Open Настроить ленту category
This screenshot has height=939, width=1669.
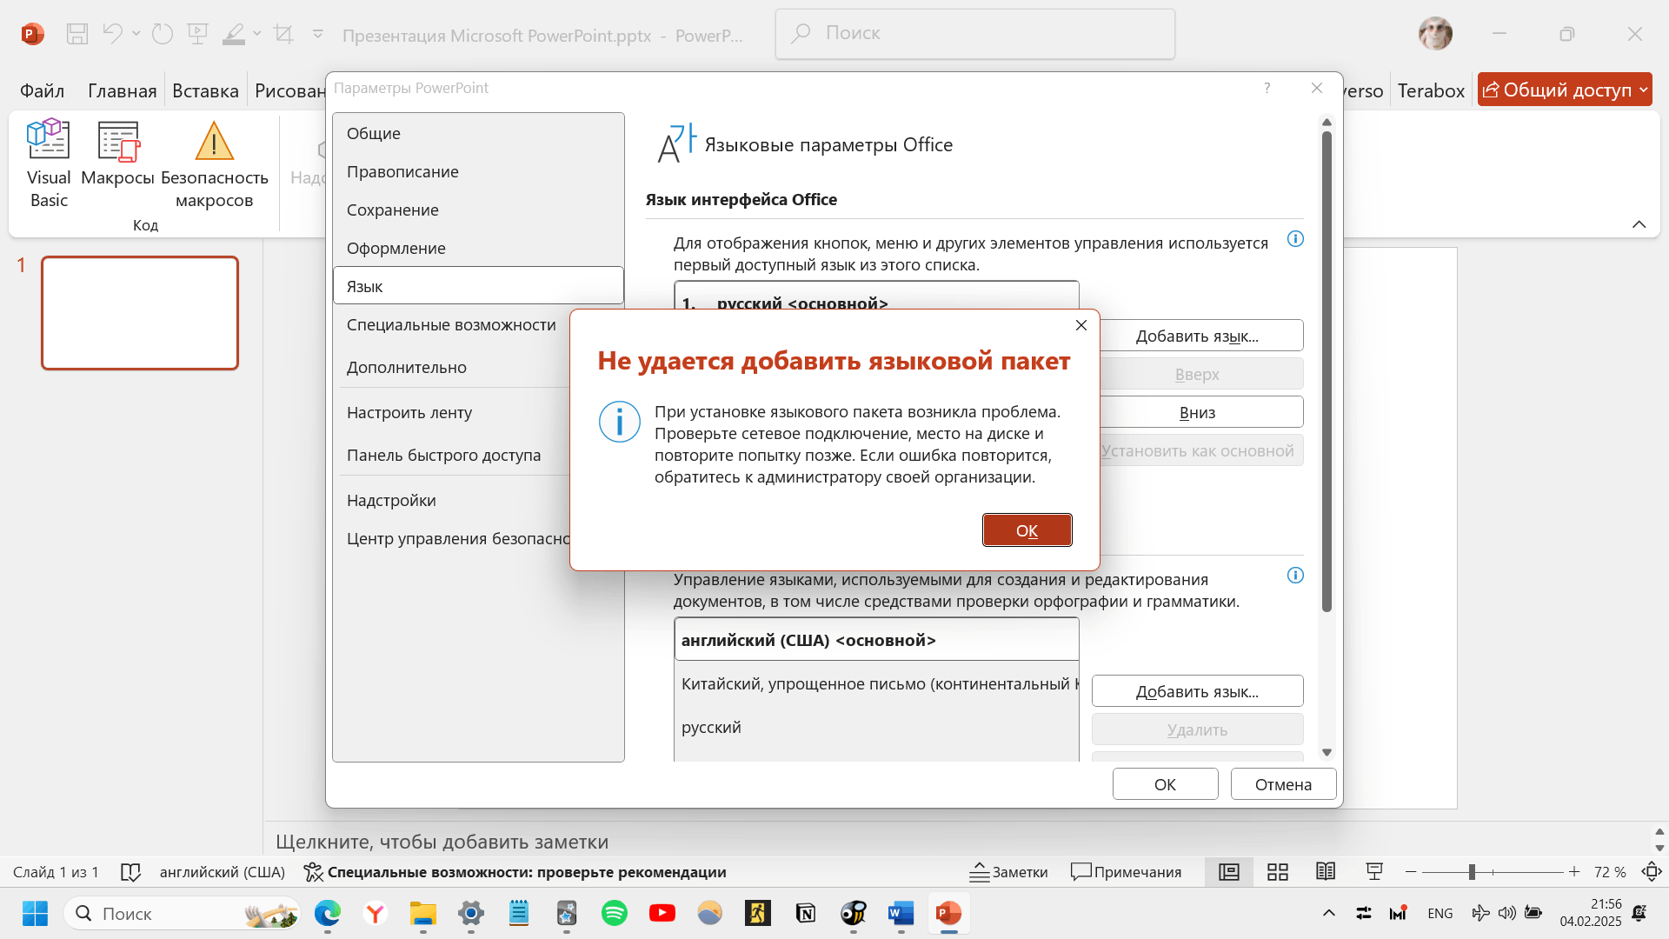[x=454, y=412]
